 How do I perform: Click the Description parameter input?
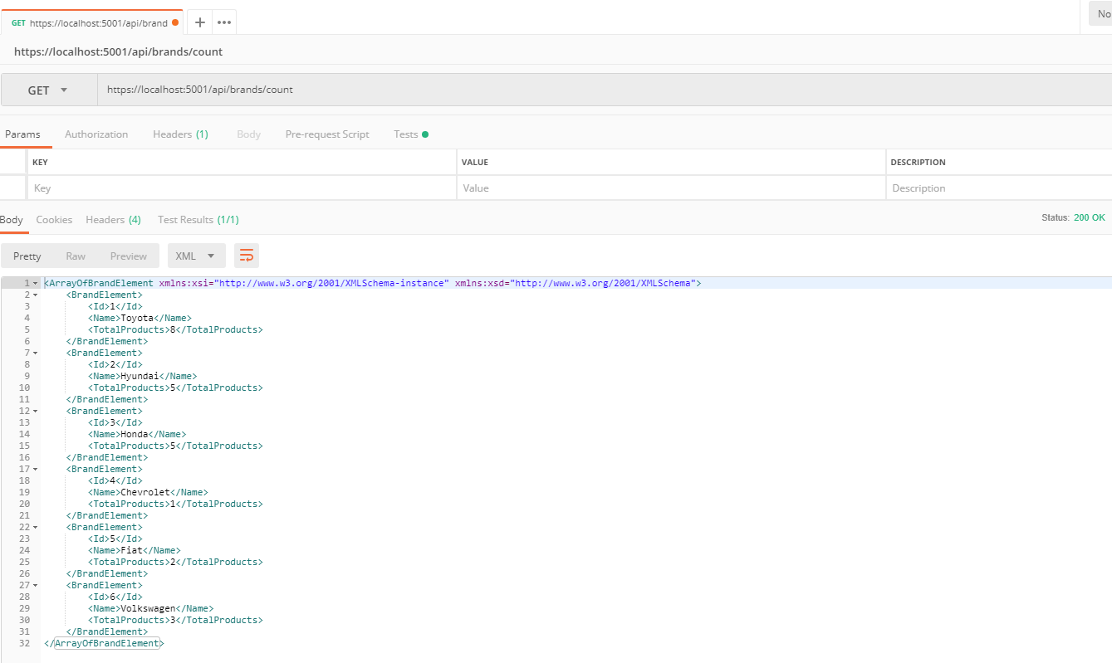pyautogui.click(x=999, y=188)
